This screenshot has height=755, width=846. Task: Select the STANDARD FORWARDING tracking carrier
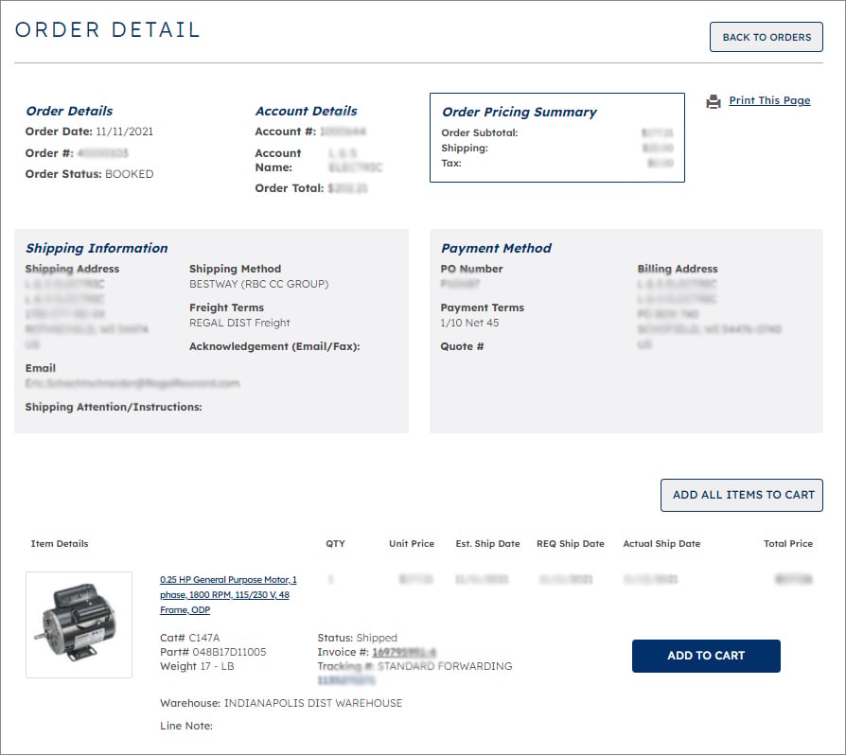[445, 667]
